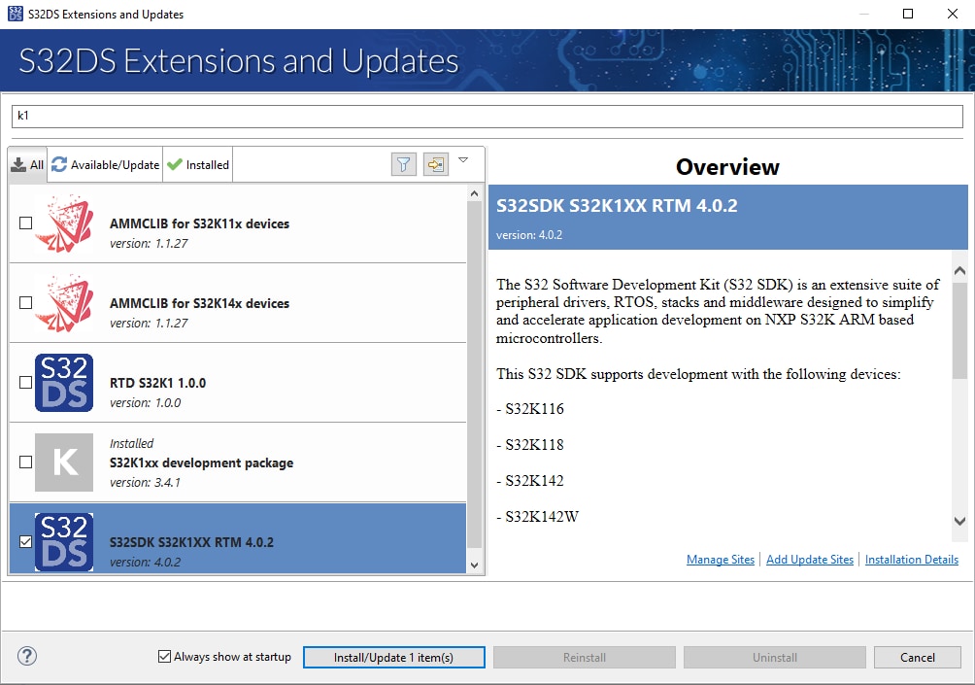The height and width of the screenshot is (685, 975).
Task: Switch to the Installed tab
Action: tap(198, 165)
